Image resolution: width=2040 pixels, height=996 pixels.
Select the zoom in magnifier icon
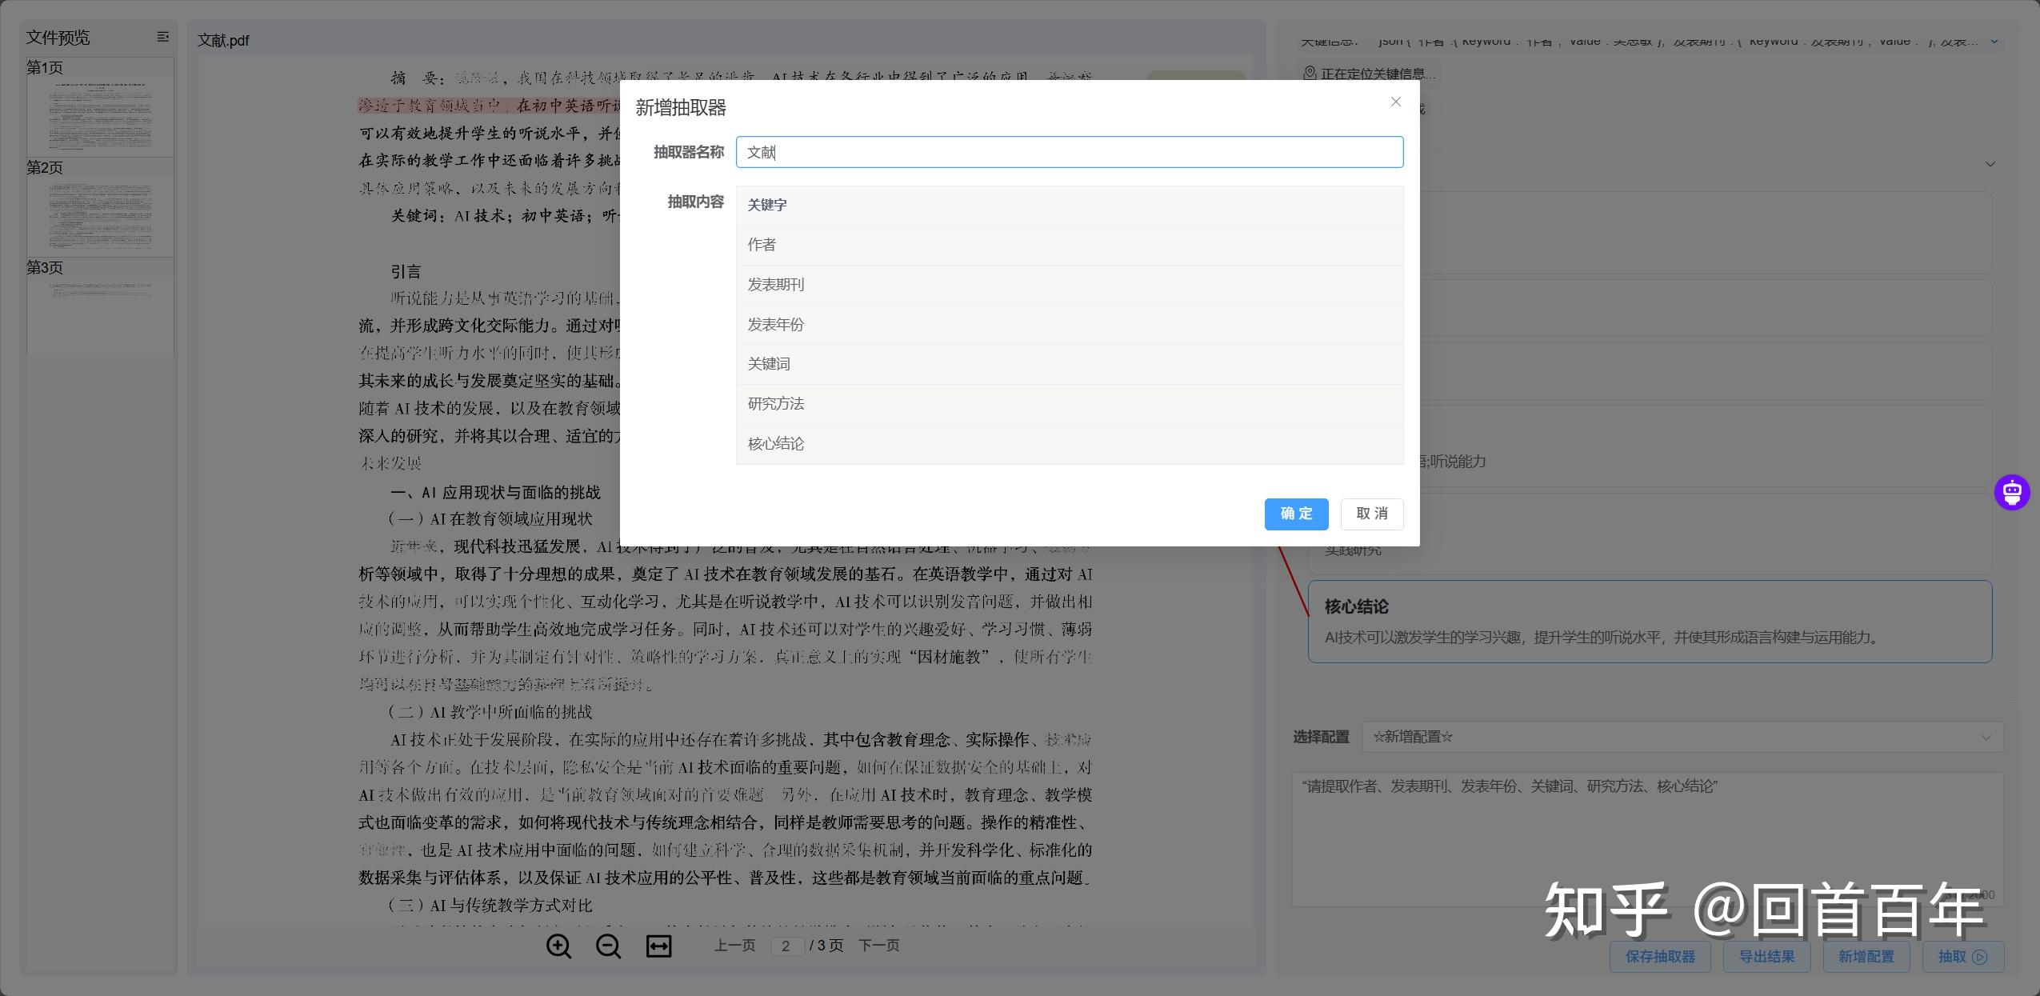point(559,946)
